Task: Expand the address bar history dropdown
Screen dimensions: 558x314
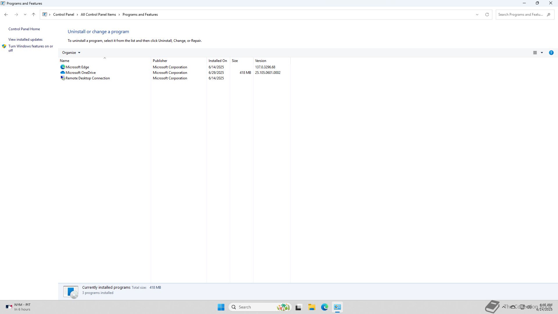Action: coord(477,15)
